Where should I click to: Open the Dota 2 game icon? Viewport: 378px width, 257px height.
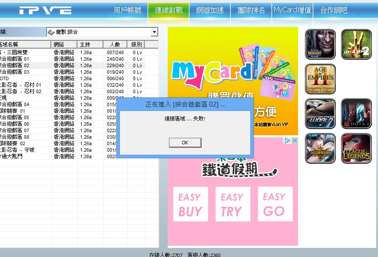click(356, 114)
